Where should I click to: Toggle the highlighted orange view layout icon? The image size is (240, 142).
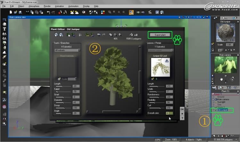[131, 12]
